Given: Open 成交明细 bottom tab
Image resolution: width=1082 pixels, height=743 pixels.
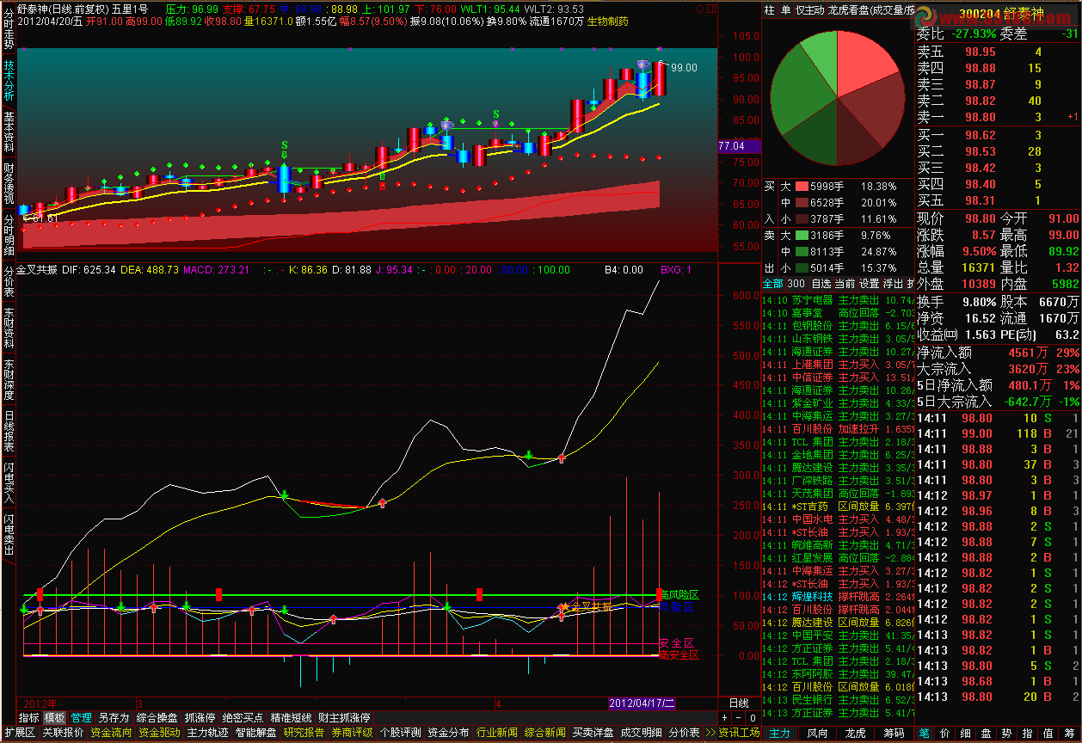Looking at the screenshot, I should (641, 733).
